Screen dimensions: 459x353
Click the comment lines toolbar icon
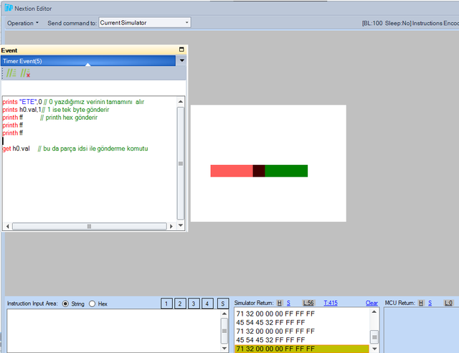[11, 72]
